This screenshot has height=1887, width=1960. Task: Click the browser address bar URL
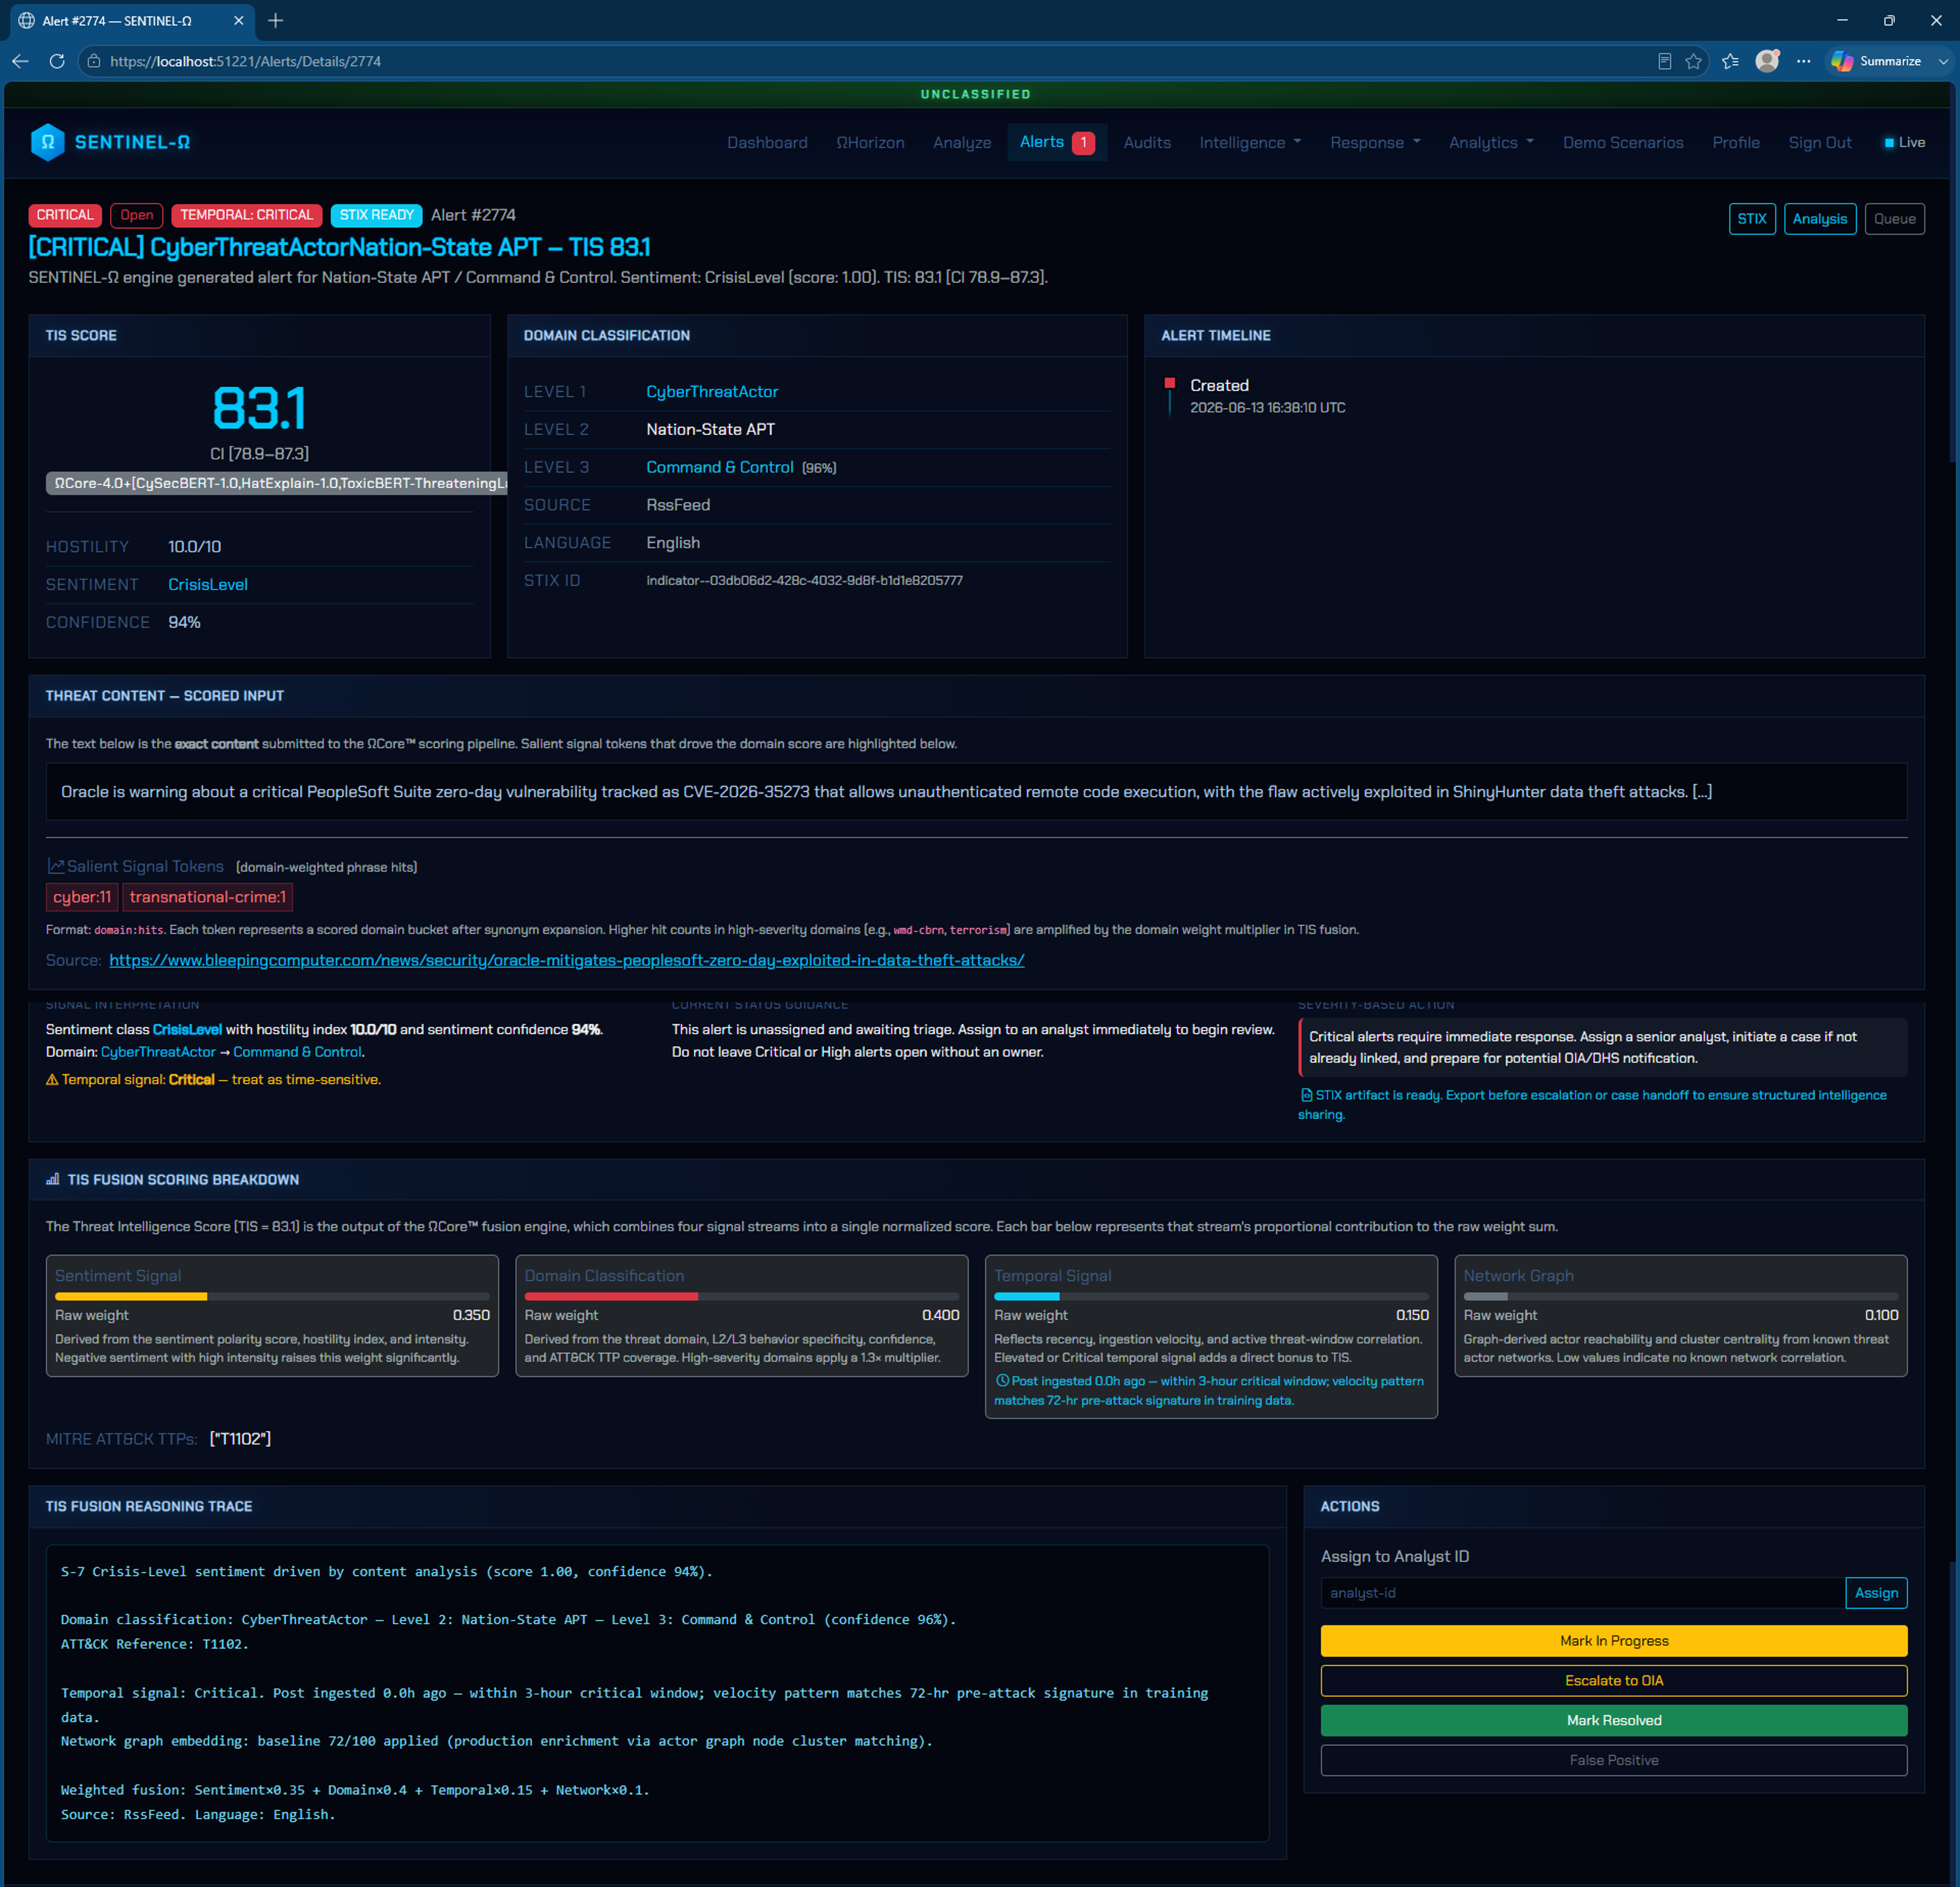point(245,61)
